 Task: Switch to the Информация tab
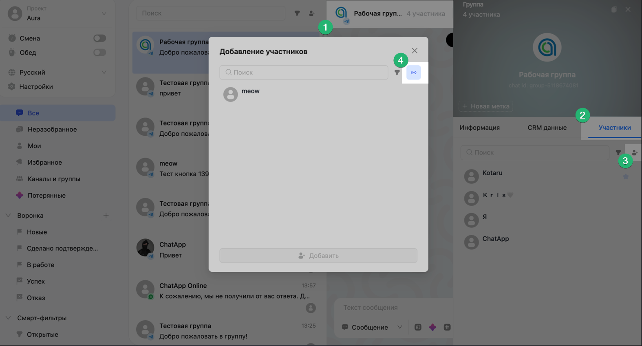[479, 128]
